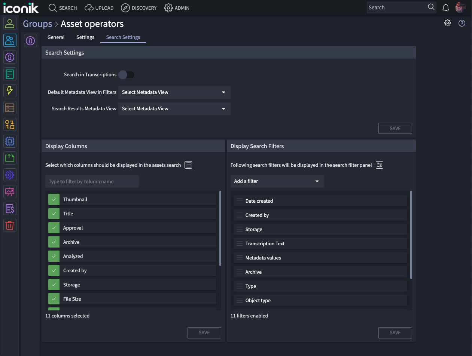Viewport: 472px width, 356px height.
Task: Open the lightning Actions section in the sidebar
Action: click(x=10, y=90)
